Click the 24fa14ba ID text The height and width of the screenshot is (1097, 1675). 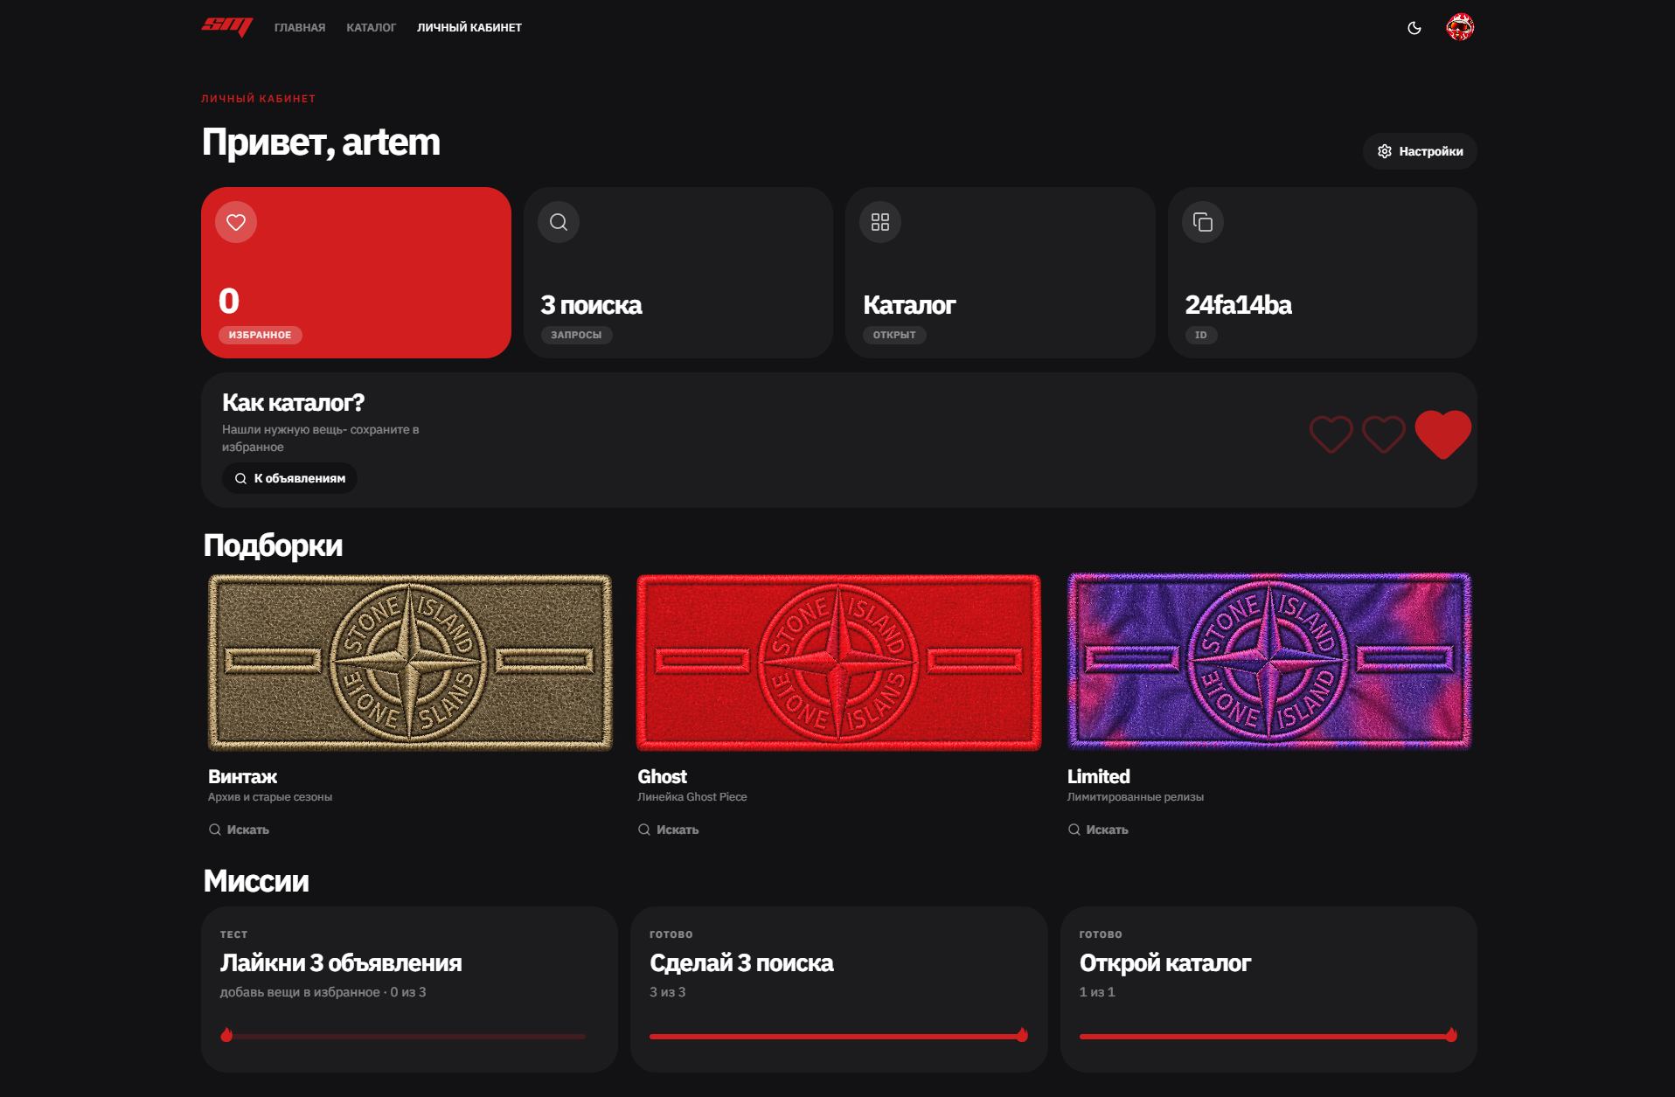1238,305
